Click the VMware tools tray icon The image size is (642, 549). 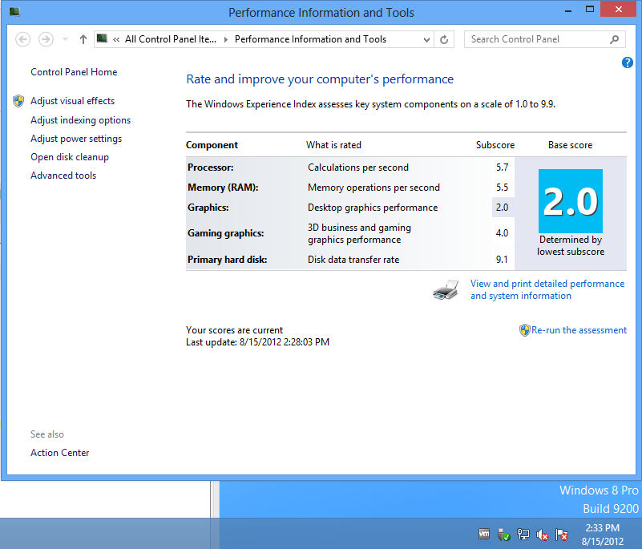click(484, 534)
